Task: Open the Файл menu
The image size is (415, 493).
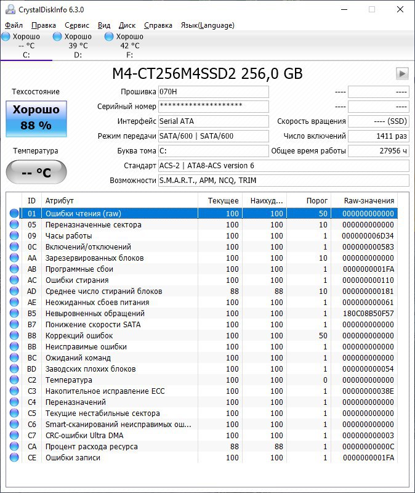Action: coord(14,25)
